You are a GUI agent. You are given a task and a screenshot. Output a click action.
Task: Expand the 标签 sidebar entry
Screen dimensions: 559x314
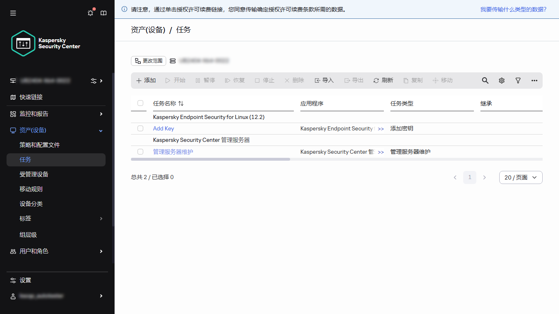pos(101,218)
